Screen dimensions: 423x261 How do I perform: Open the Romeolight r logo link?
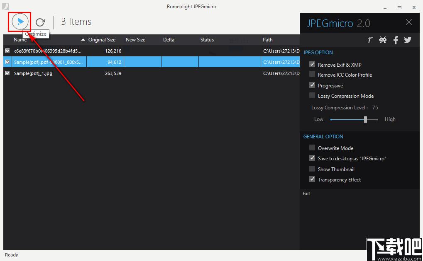click(370, 40)
